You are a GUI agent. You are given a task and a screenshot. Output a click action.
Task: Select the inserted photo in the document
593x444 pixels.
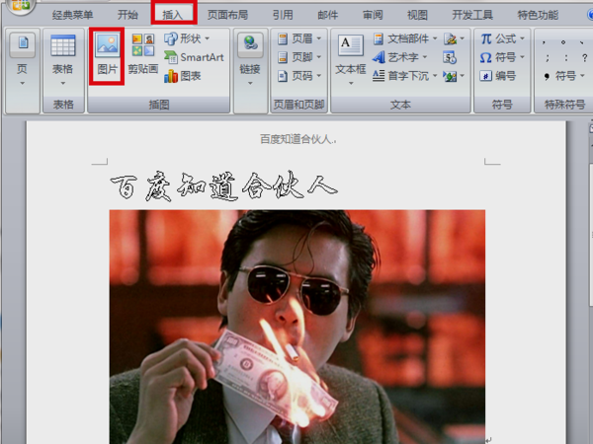coord(297,327)
